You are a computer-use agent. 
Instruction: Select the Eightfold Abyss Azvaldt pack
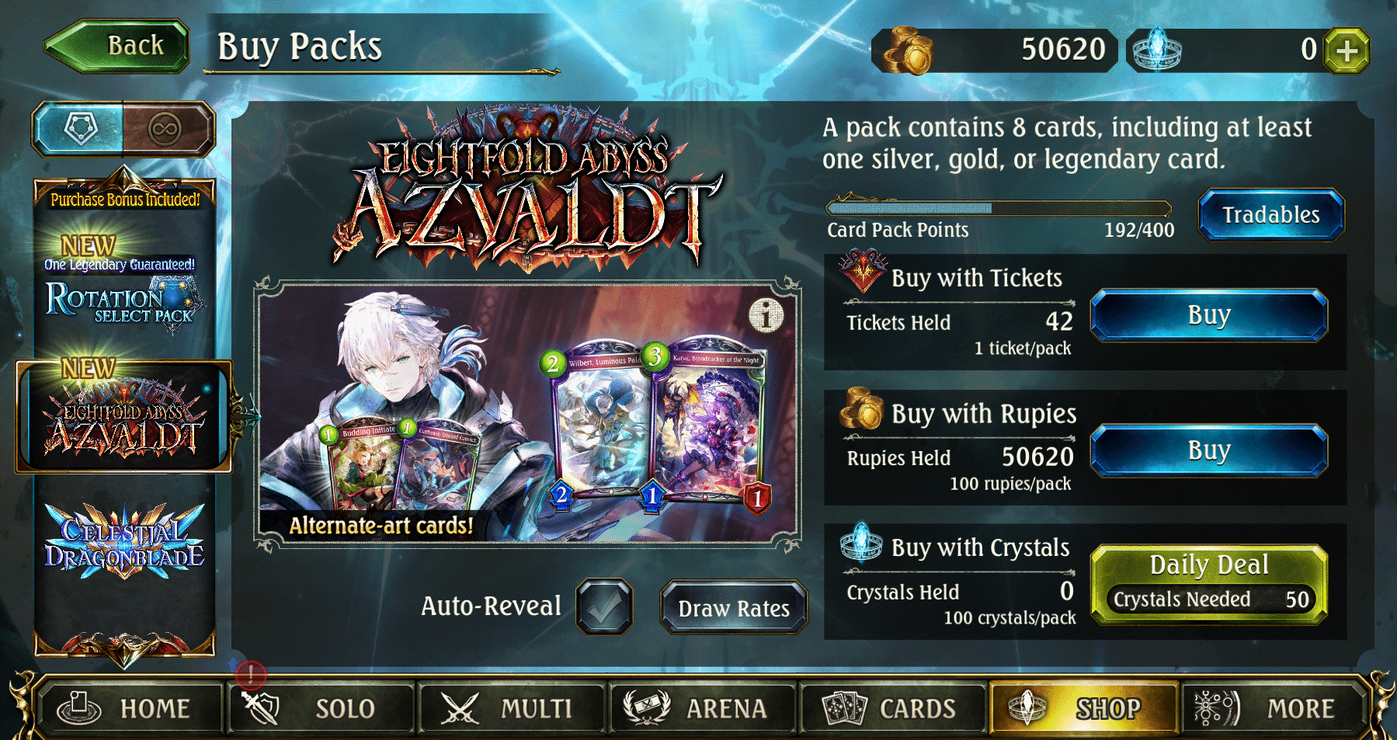pyautogui.click(x=124, y=417)
